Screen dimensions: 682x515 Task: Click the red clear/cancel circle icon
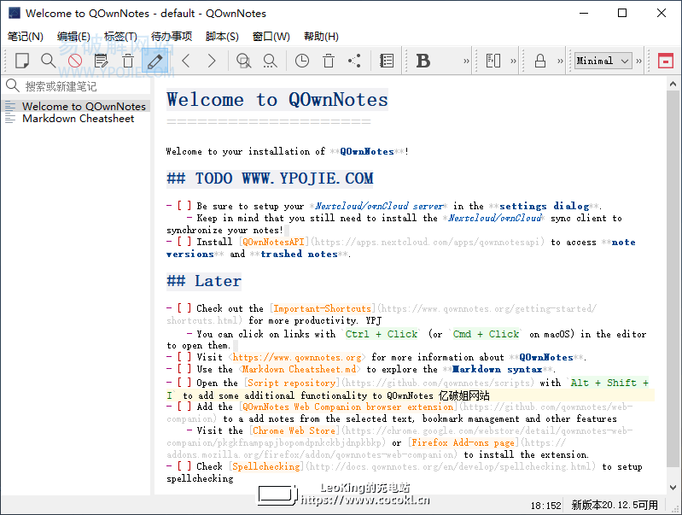[75, 61]
